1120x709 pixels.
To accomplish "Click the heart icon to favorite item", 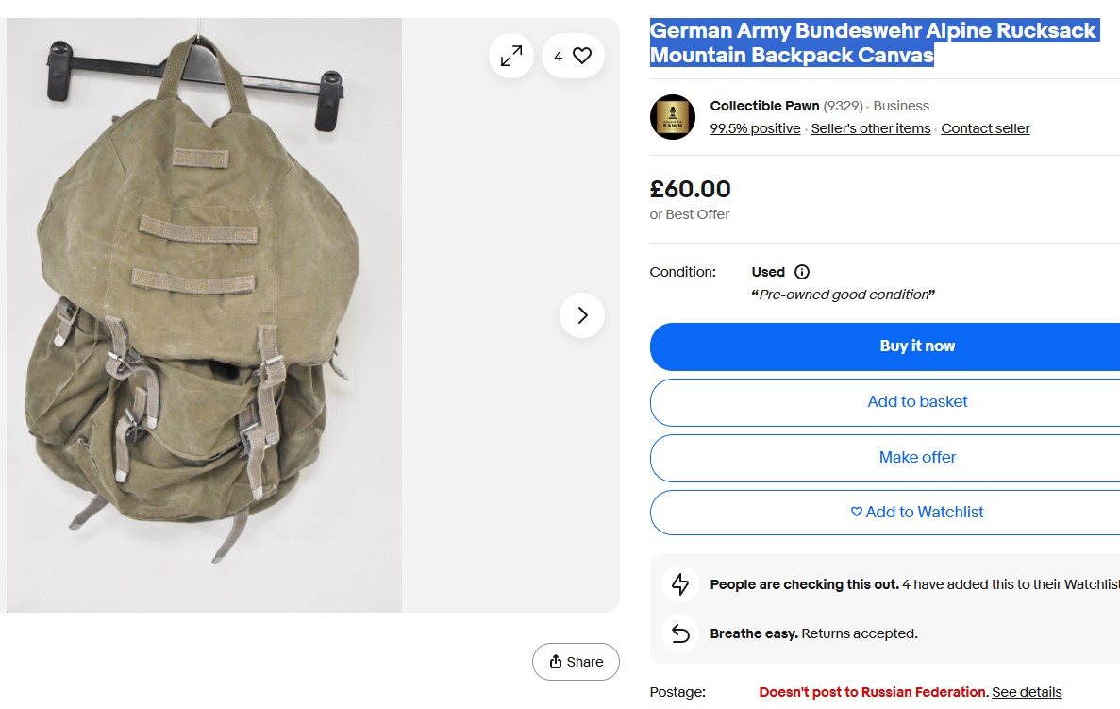I will pos(582,57).
